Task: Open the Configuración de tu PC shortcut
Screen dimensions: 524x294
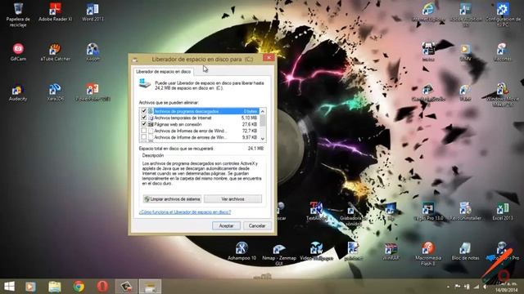Action: pos(503,15)
